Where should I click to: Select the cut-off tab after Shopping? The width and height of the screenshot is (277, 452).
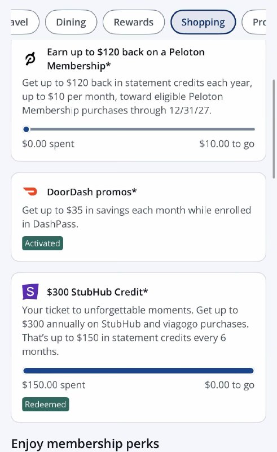pyautogui.click(x=254, y=22)
